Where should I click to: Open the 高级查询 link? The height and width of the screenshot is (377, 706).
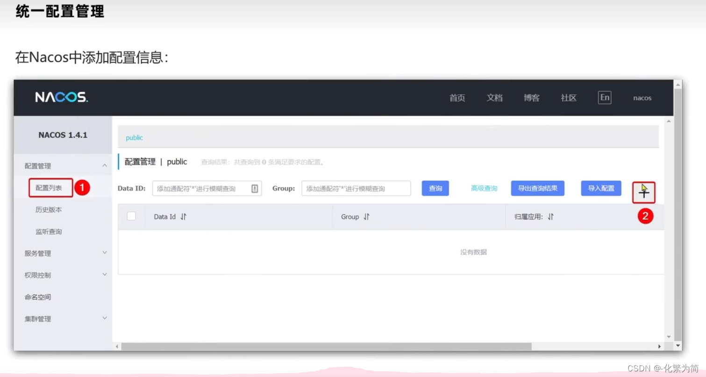tap(484, 188)
